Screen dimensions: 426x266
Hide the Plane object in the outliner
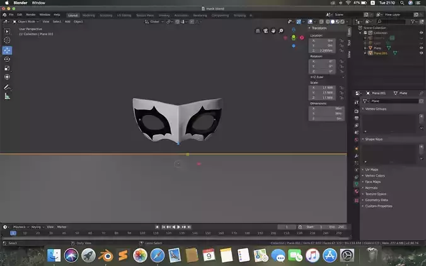pos(421,48)
